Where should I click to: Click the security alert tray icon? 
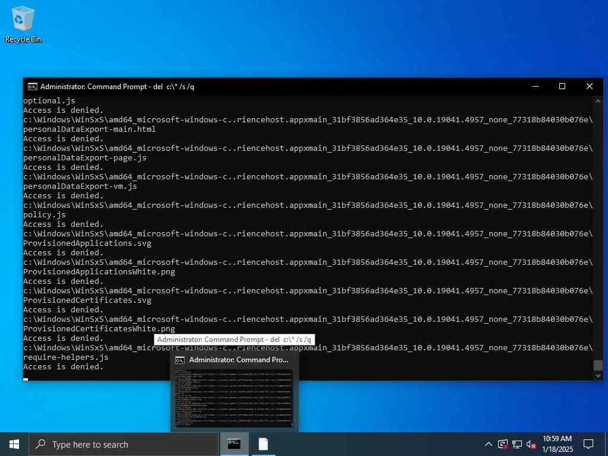(x=503, y=444)
